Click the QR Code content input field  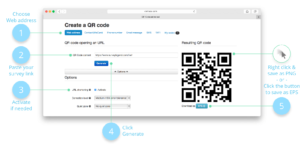pos(136,55)
